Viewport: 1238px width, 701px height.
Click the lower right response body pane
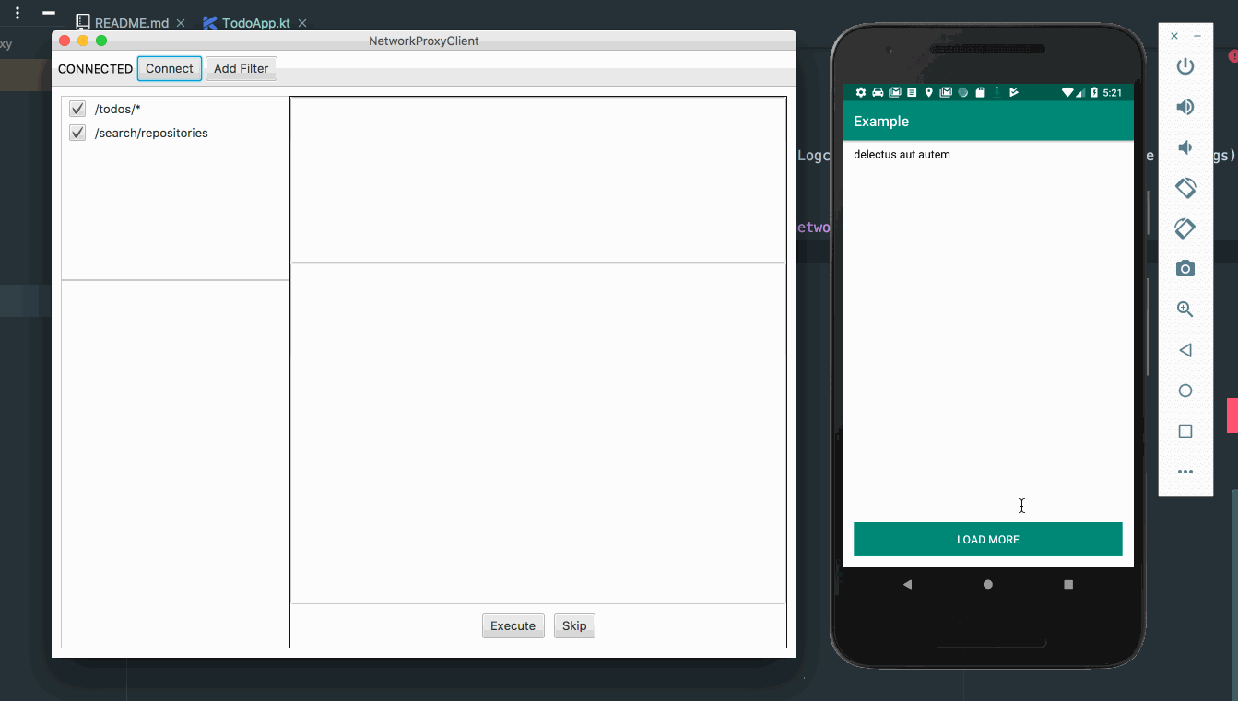coord(537,433)
